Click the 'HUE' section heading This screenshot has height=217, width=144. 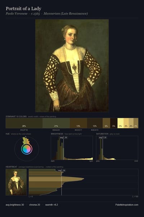8,134
